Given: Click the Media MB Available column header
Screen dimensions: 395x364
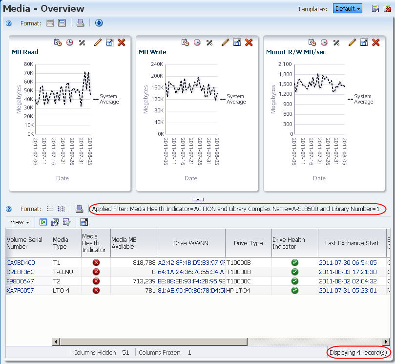Looking at the screenshot, I should pos(133,243).
